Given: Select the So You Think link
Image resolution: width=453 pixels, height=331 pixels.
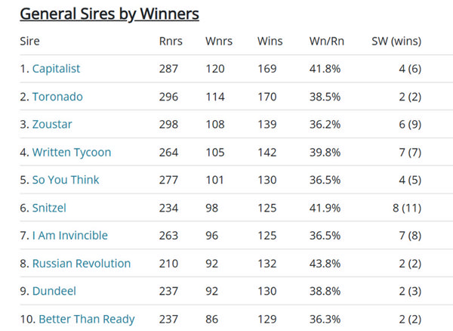Looking at the screenshot, I should 66,180.
